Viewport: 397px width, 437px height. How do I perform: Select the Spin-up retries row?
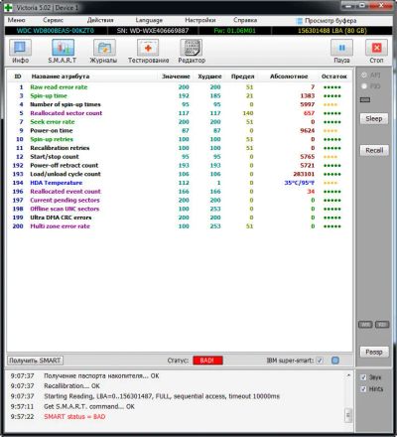click(180, 139)
